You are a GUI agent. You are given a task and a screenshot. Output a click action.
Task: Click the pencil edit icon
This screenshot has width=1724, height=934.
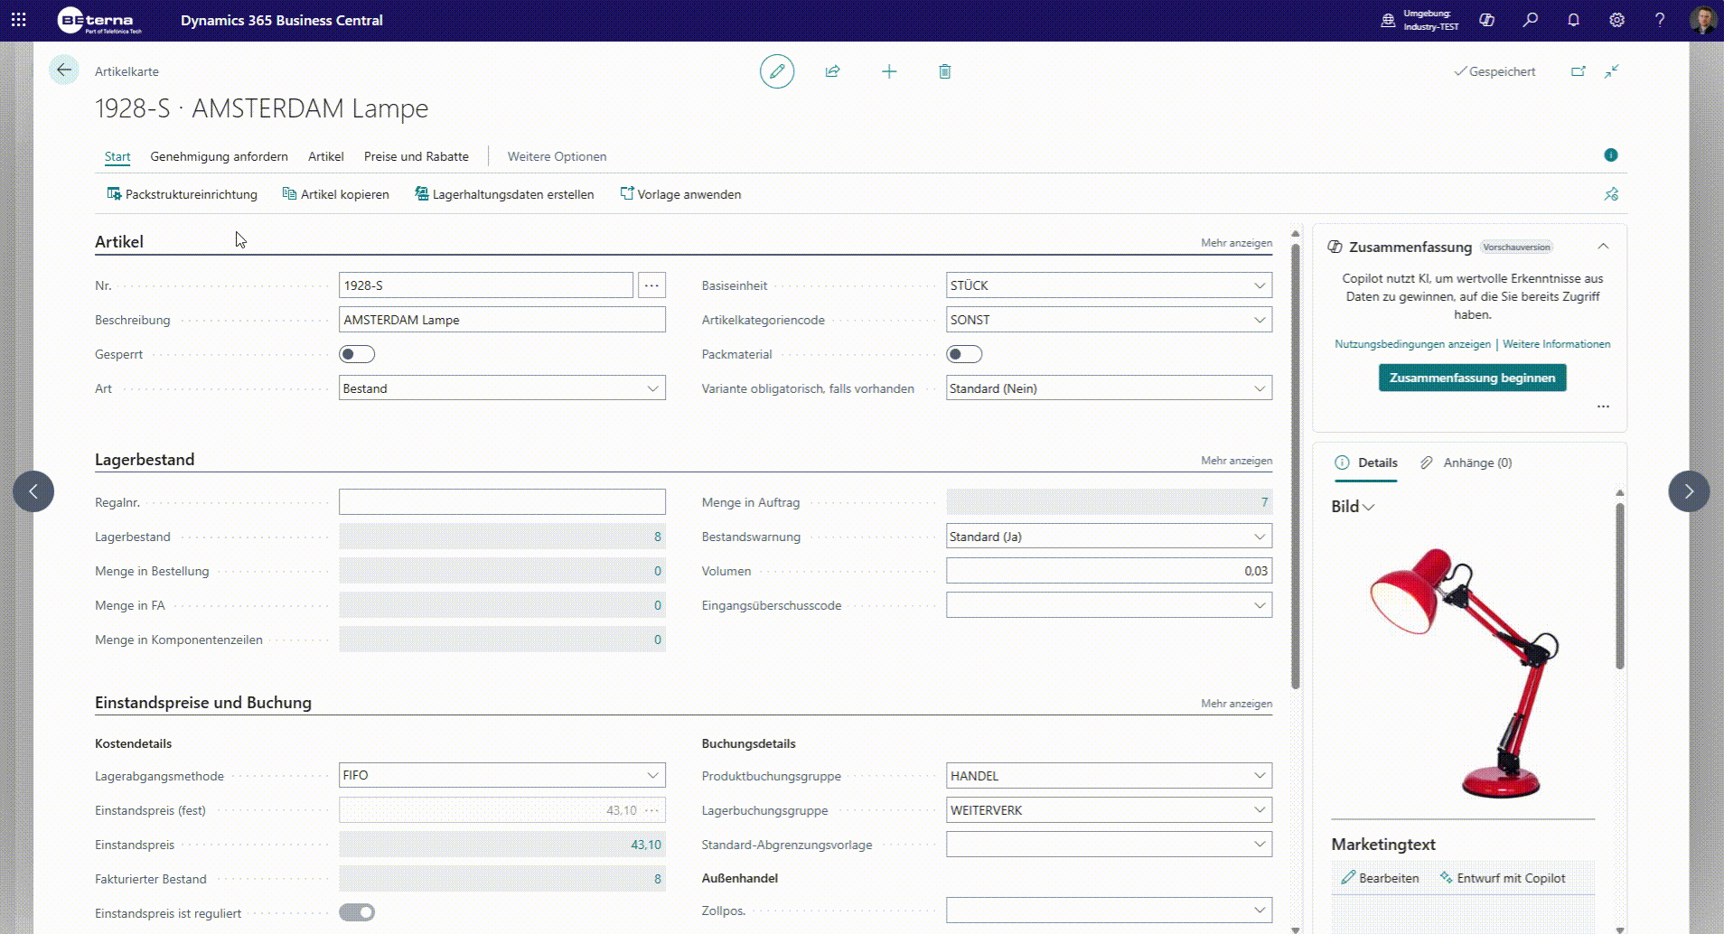[x=776, y=71]
